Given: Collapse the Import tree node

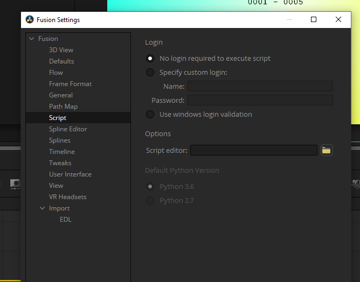Looking at the screenshot, I should point(42,208).
